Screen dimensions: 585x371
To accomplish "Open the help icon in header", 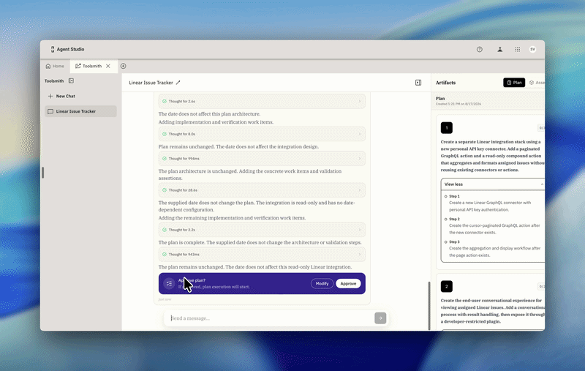I will pyautogui.click(x=480, y=49).
